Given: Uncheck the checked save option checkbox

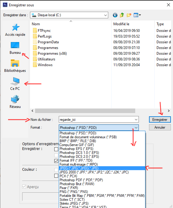Looking at the screenshot, I should 56,161.
